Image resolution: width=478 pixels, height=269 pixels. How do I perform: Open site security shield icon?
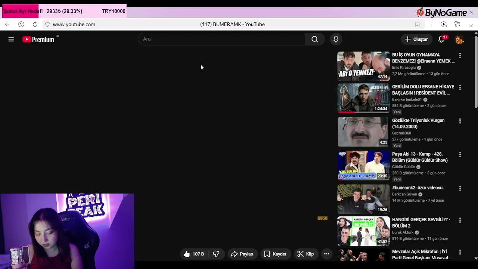click(47, 24)
